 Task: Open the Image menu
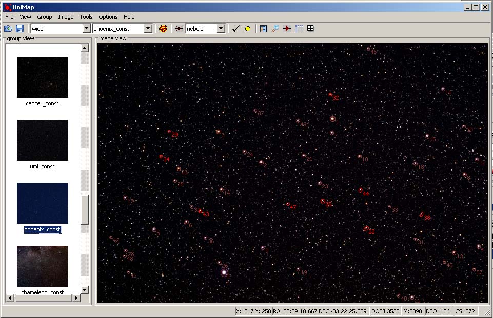coord(66,17)
